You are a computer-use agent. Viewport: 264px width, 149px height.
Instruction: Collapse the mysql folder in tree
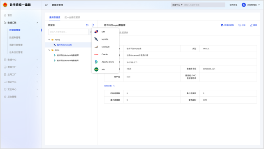49,40
